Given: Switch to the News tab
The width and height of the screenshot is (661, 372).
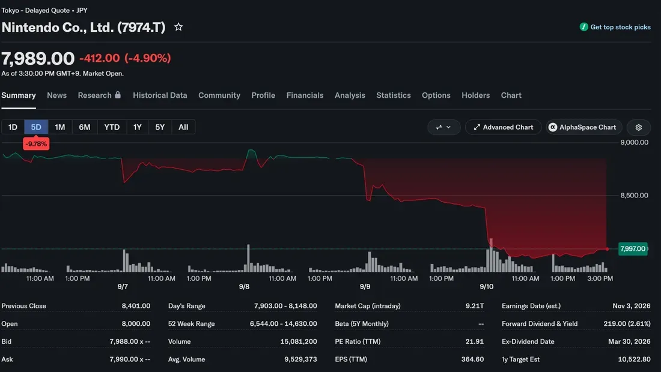Looking at the screenshot, I should point(57,95).
